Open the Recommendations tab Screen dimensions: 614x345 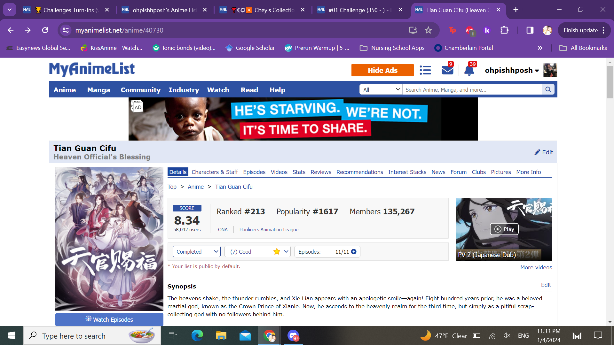pyautogui.click(x=359, y=172)
